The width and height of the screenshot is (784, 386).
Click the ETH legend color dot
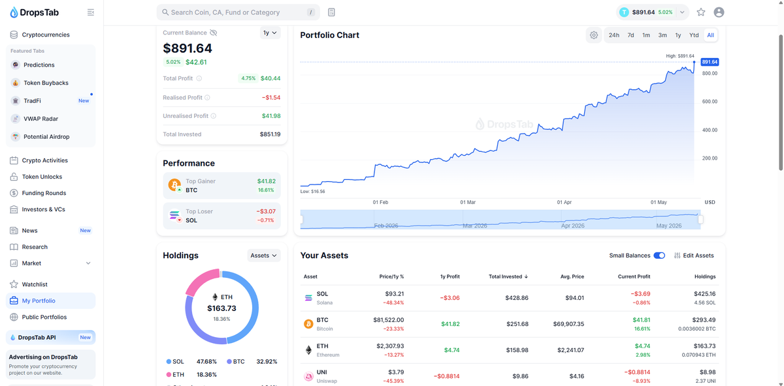(x=169, y=375)
